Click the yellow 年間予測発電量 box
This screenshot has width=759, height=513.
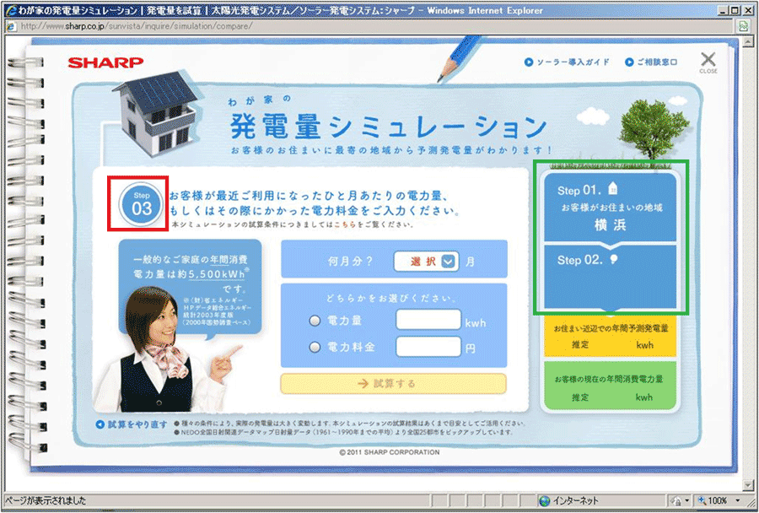(610, 336)
